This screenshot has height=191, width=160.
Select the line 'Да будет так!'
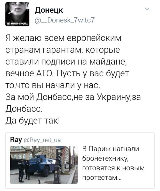[33, 121]
